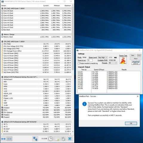
Task: Click the 44.251 time entry in Linpack Output
Action: point(80,72)
